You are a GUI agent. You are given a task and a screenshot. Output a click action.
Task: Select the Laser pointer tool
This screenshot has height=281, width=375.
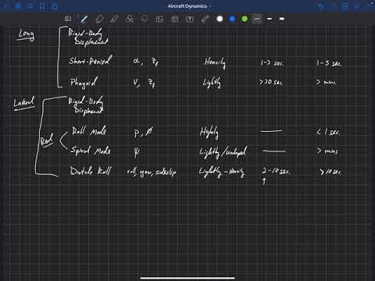[x=205, y=19]
